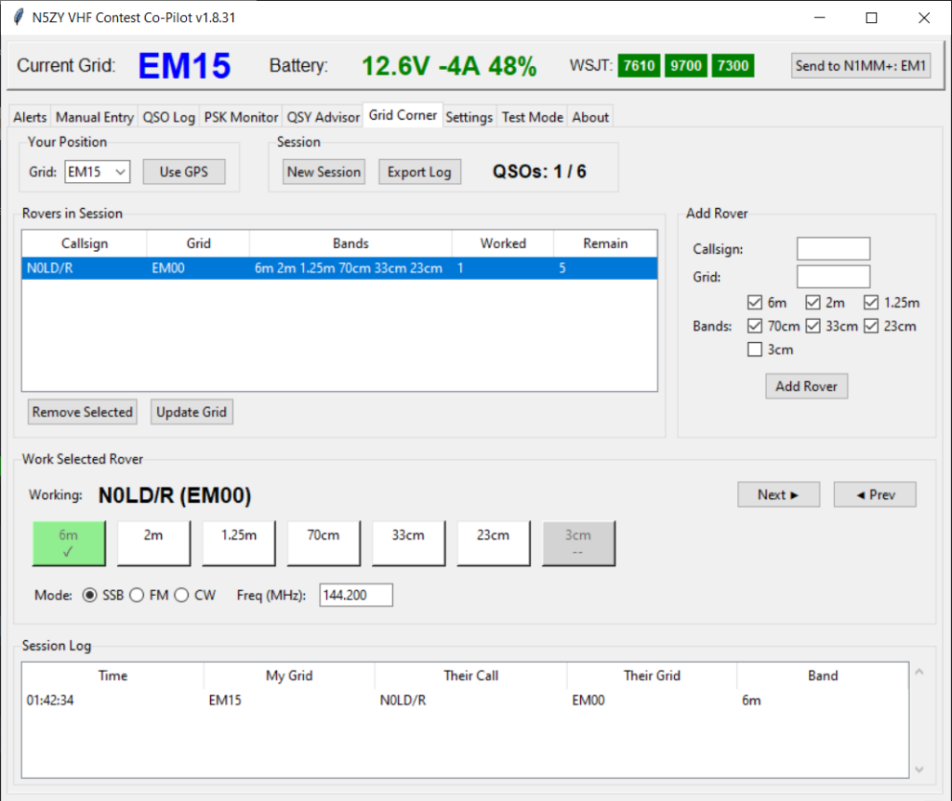Click the green 7300 WSJT port indicator
Image resolution: width=952 pixels, height=801 pixels.
coord(733,65)
